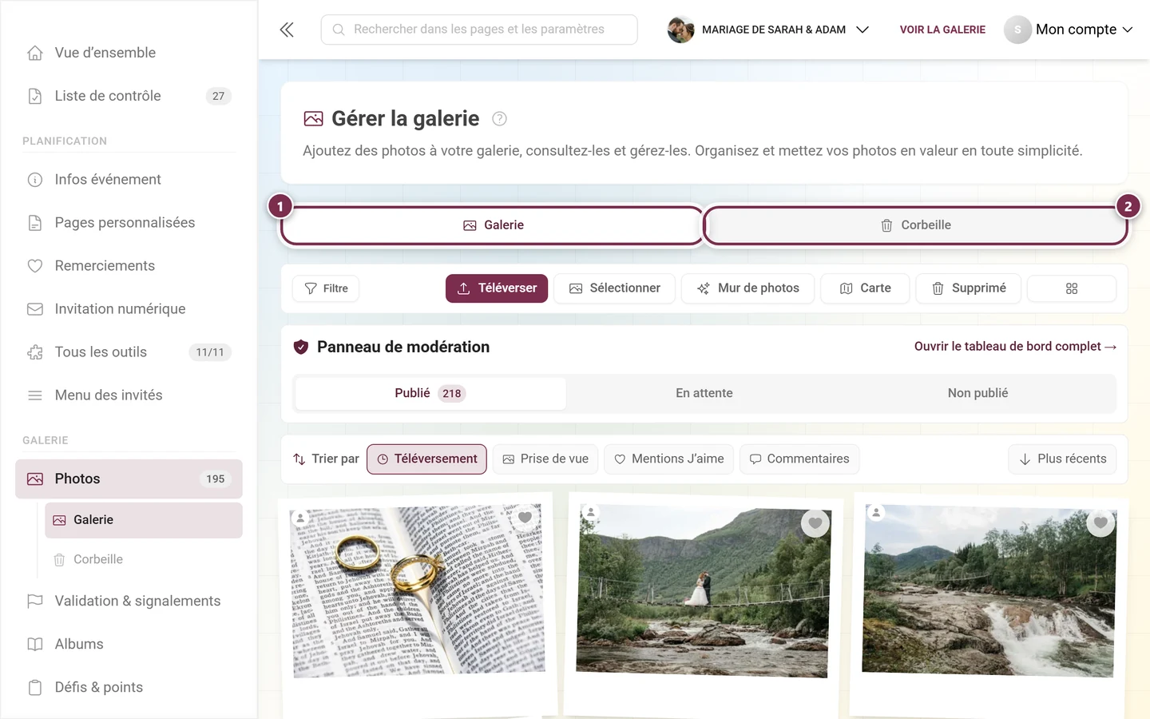Focus the search pages and settings field
The image size is (1150, 719).
tap(479, 30)
